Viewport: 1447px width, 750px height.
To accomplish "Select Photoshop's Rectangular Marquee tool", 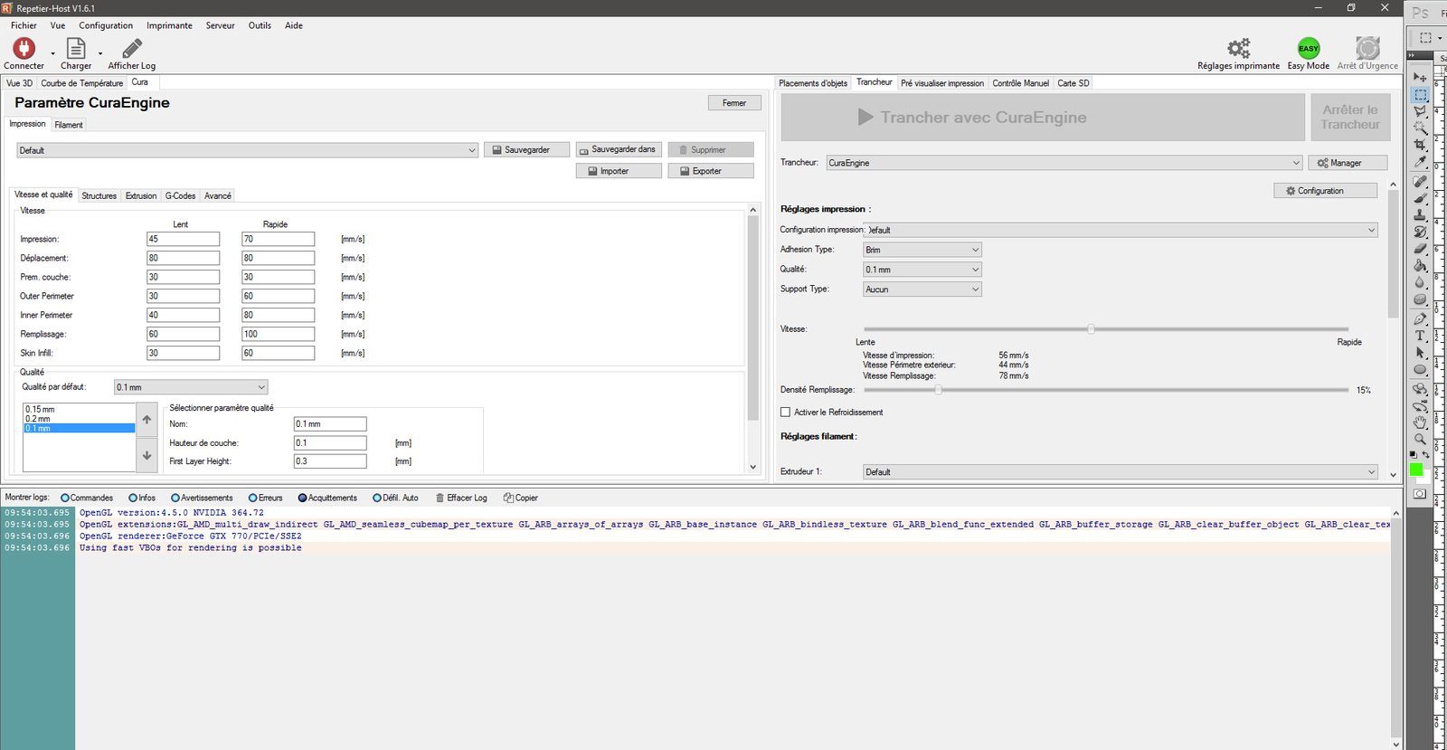I will point(1420,95).
